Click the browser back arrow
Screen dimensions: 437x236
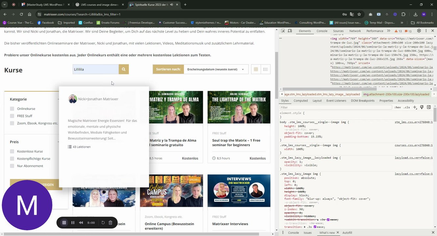point(5,14)
